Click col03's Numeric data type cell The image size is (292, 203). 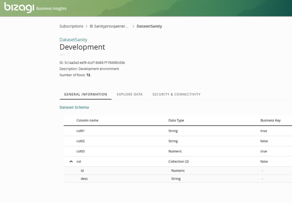point(175,151)
